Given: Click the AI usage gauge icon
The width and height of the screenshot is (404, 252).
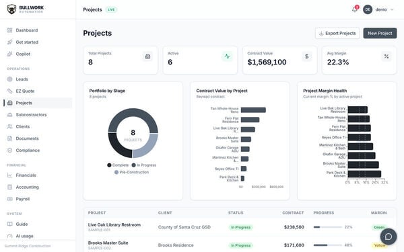Looking at the screenshot, I should coord(10,236).
